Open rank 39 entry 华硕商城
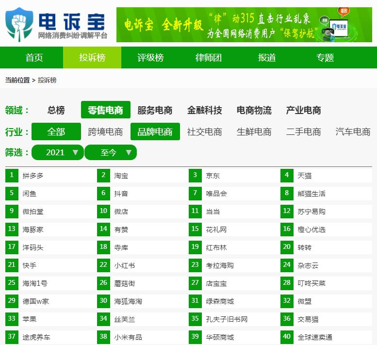377x345 pixels. tap(219, 337)
